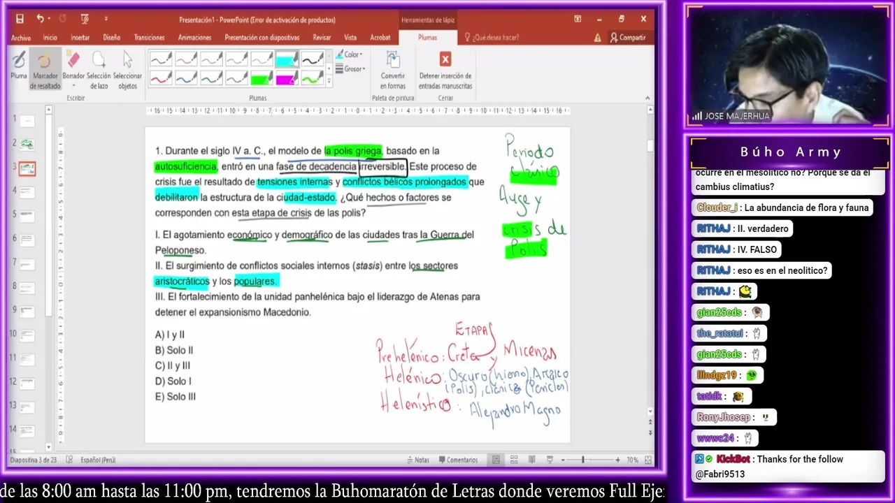Screen dimensions: 895x503
Task: Open Comentarios from the status bar
Action: tap(457, 460)
